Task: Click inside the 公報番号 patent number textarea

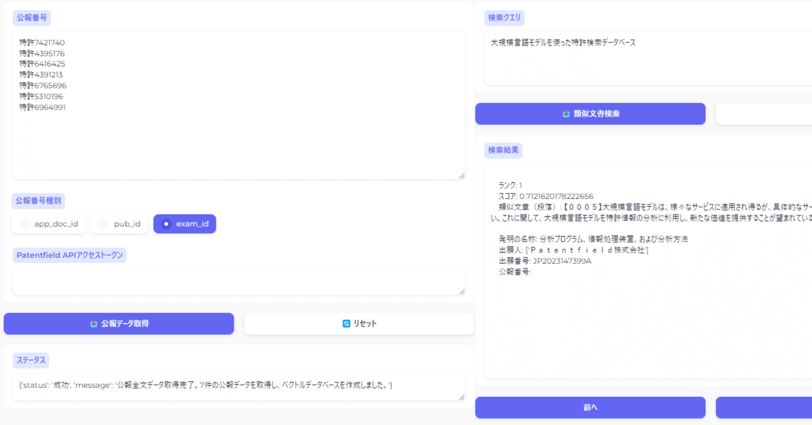Action: pyautogui.click(x=237, y=102)
